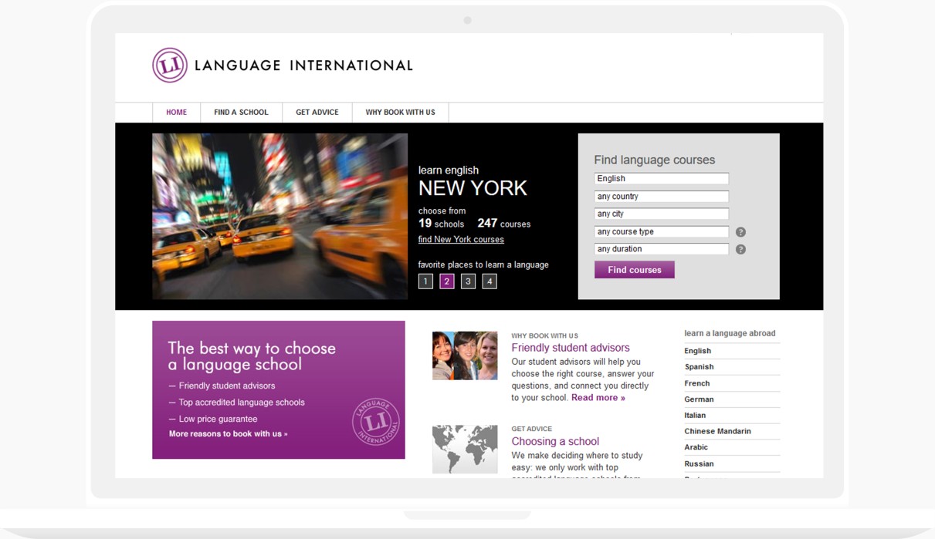This screenshot has width=935, height=539.
Task: Open the English language dropdown
Action: coord(661,179)
